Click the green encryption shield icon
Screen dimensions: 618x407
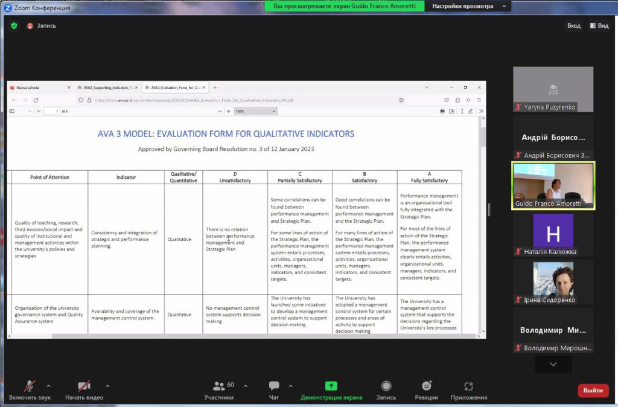point(14,26)
